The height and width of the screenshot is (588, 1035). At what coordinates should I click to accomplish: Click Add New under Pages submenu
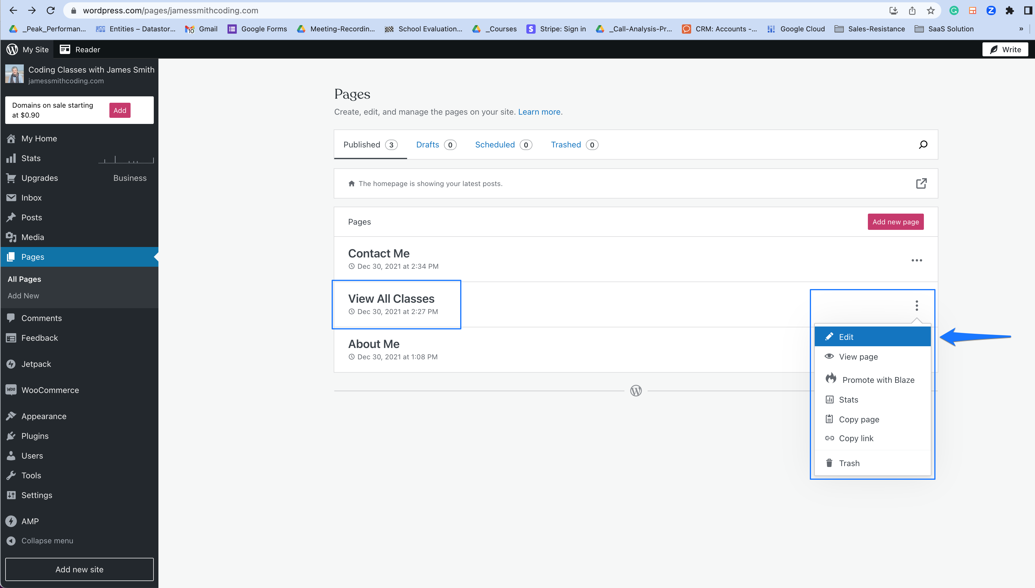pos(24,296)
